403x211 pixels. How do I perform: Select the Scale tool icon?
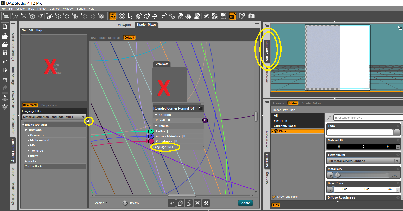point(163,16)
